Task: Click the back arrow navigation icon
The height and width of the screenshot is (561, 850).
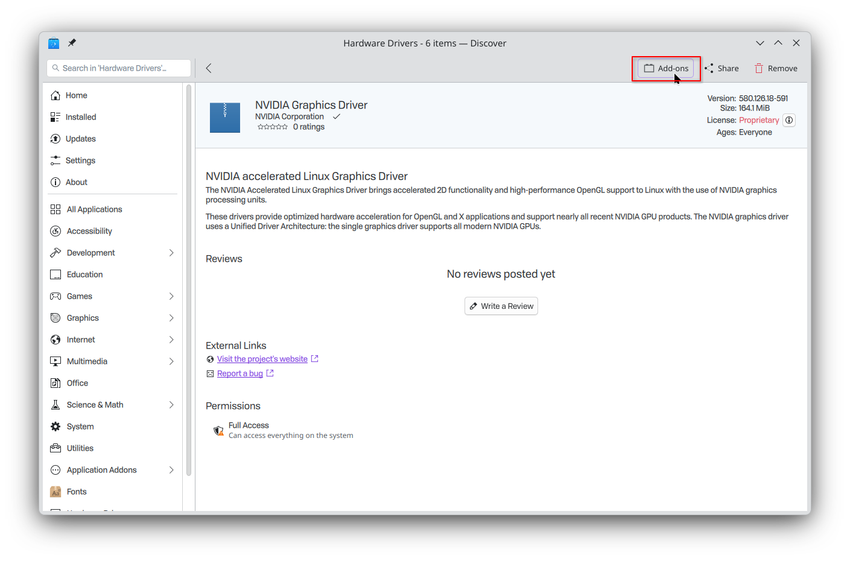Action: click(209, 68)
